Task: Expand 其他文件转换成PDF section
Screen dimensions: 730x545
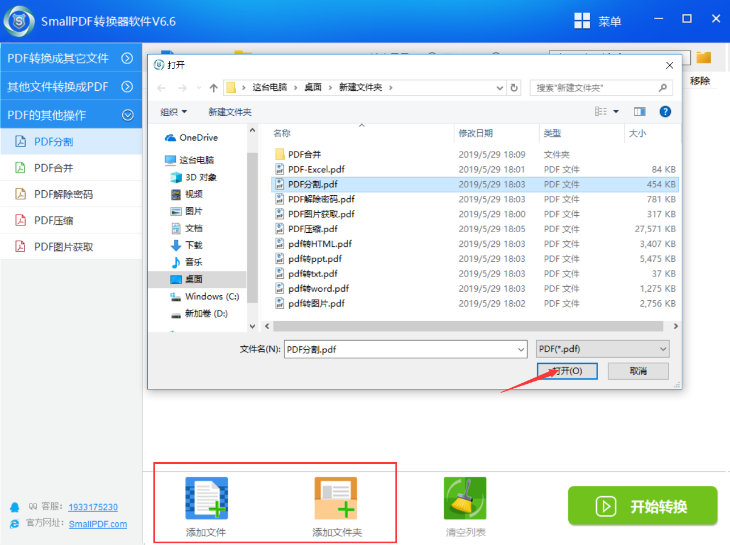Action: (x=71, y=86)
